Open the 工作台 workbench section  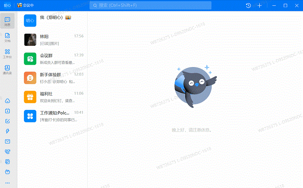7,53
